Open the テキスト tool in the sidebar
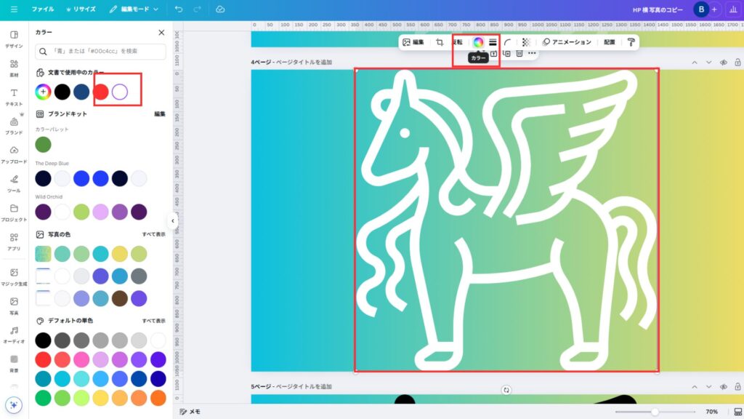Viewport: 744px width, 419px height. click(x=14, y=97)
